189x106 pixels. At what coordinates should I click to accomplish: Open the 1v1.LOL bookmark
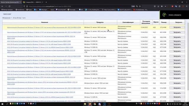tap(92, 10)
